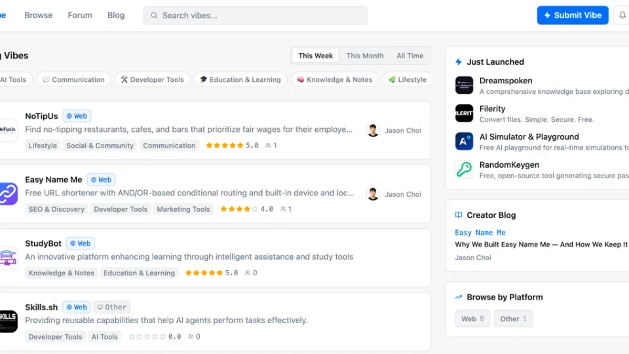Screen dimensions: 629x354
Task: Open the Dreamspoken app icon
Action: (464, 85)
